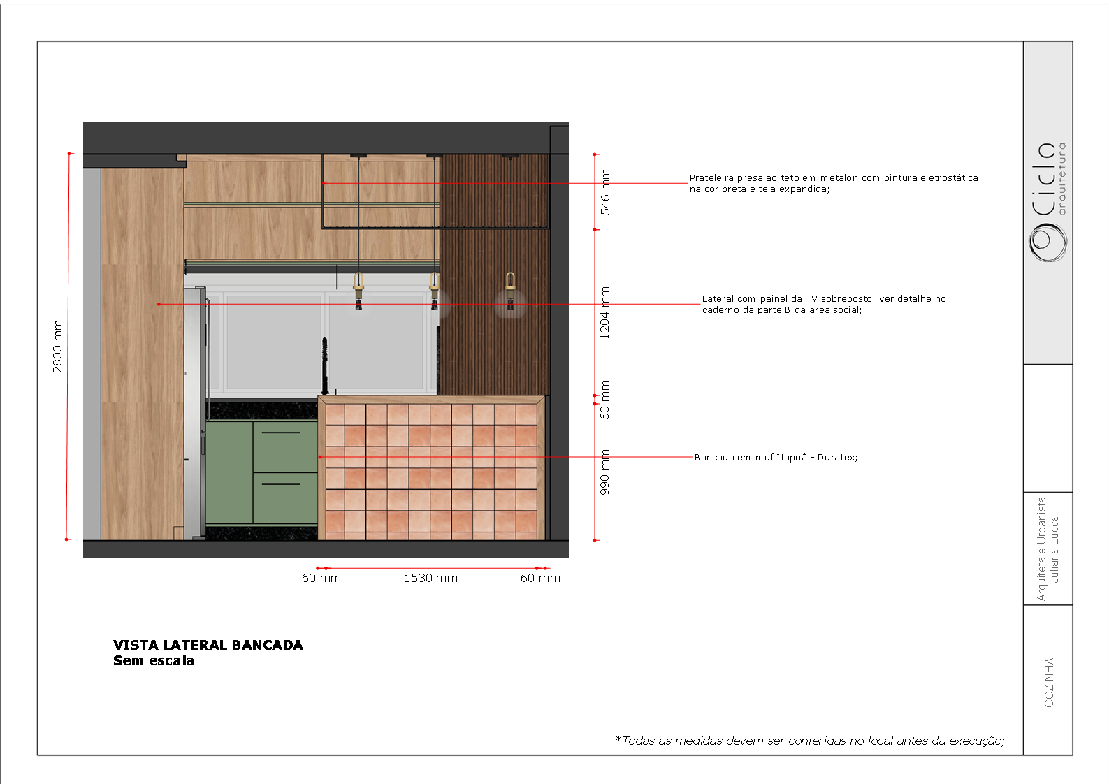The width and height of the screenshot is (1109, 784).
Task: Click the 546 mm dimension label
Action: coord(605,191)
